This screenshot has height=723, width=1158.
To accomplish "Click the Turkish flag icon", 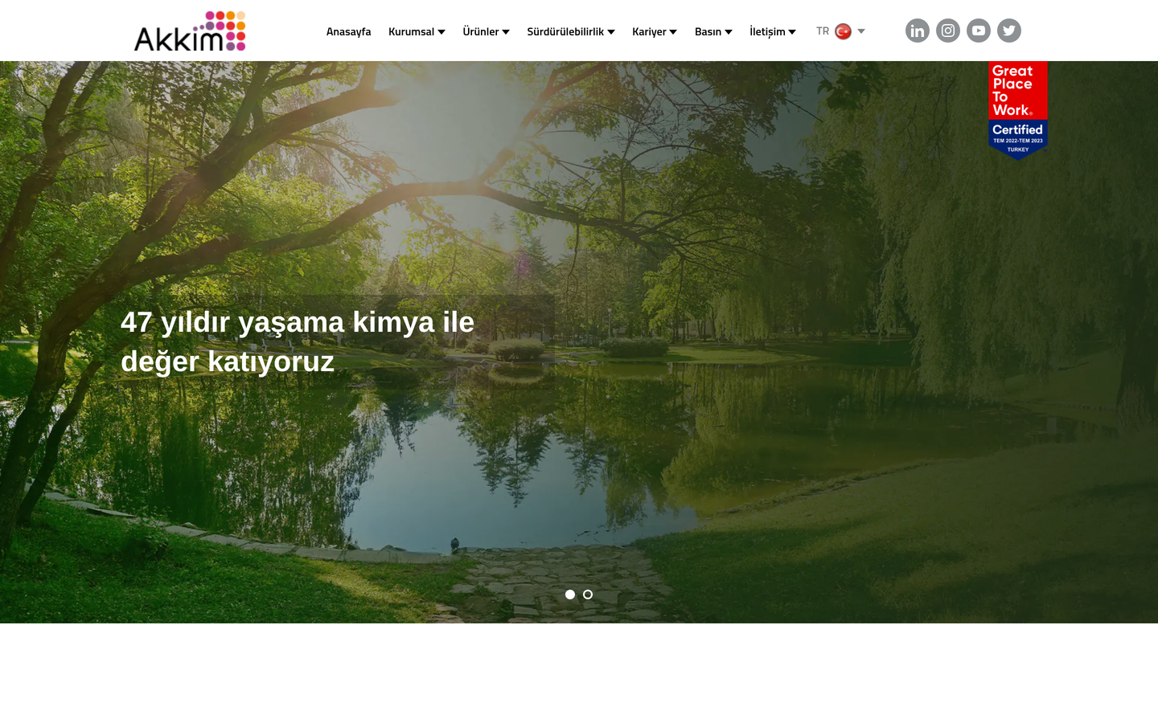I will pyautogui.click(x=843, y=31).
